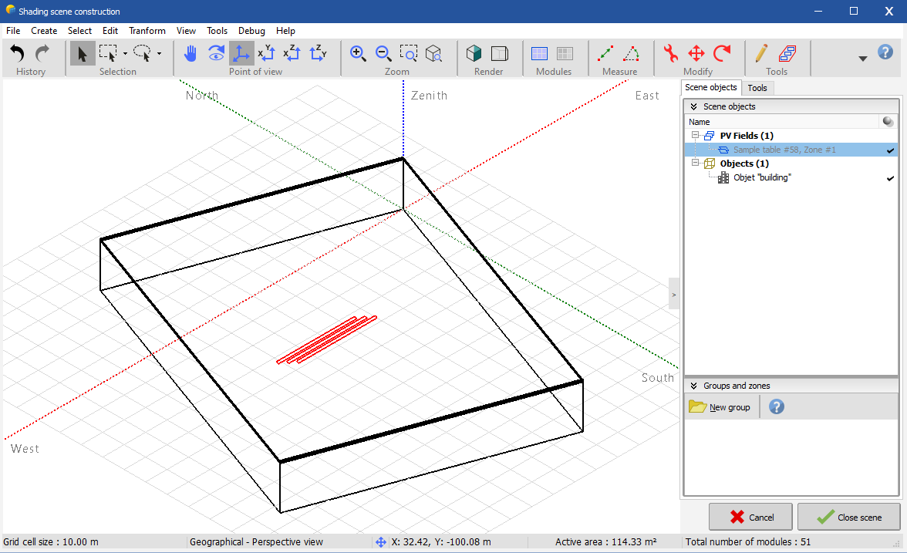Switch to ZY plane view
This screenshot has width=907, height=553.
pos(318,54)
